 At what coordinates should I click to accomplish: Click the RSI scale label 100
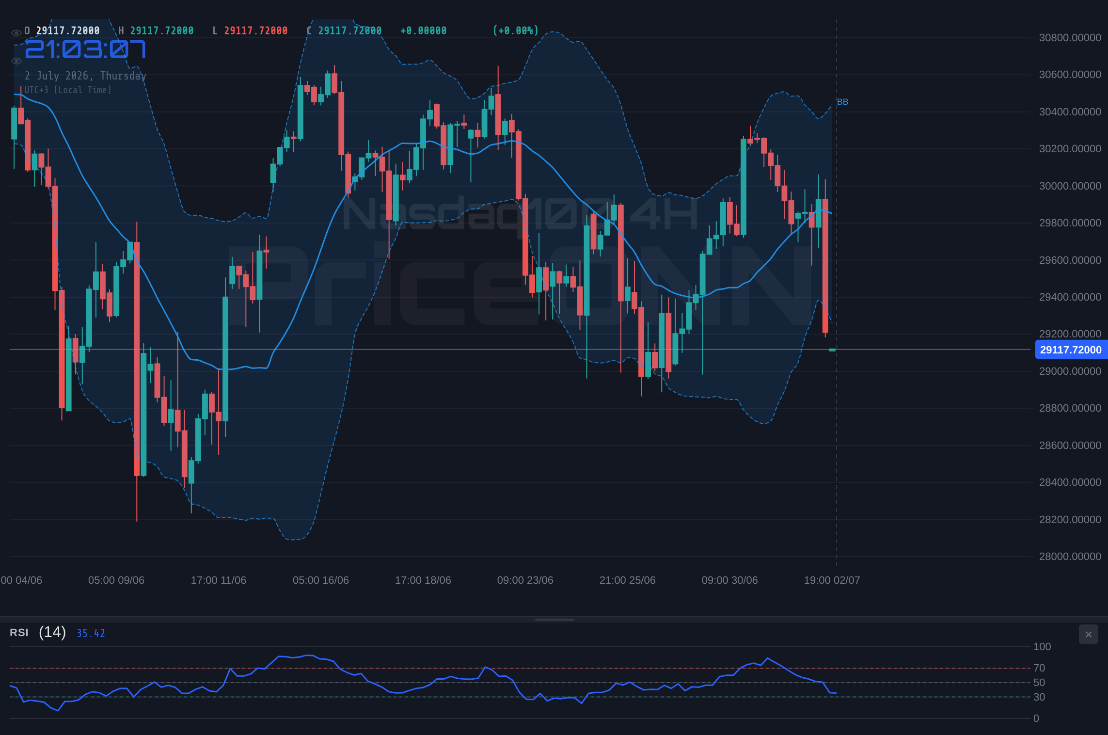point(1042,647)
